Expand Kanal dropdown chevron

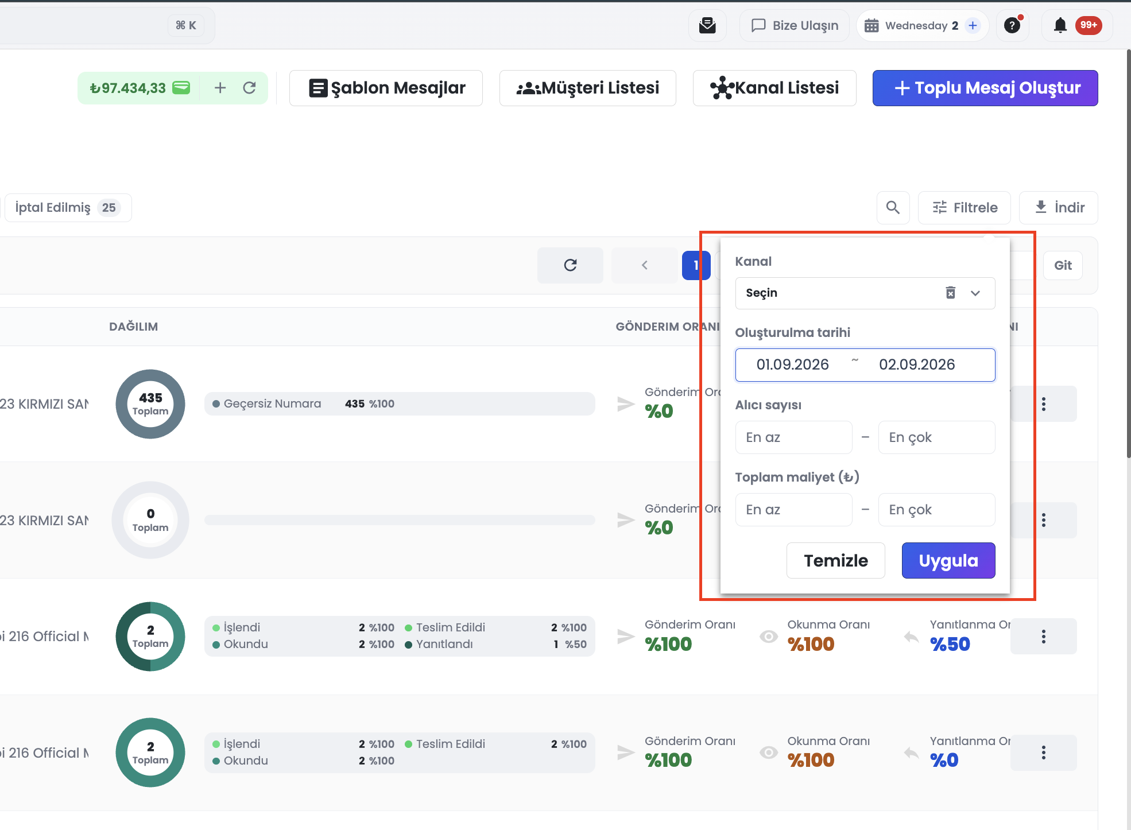click(x=975, y=293)
